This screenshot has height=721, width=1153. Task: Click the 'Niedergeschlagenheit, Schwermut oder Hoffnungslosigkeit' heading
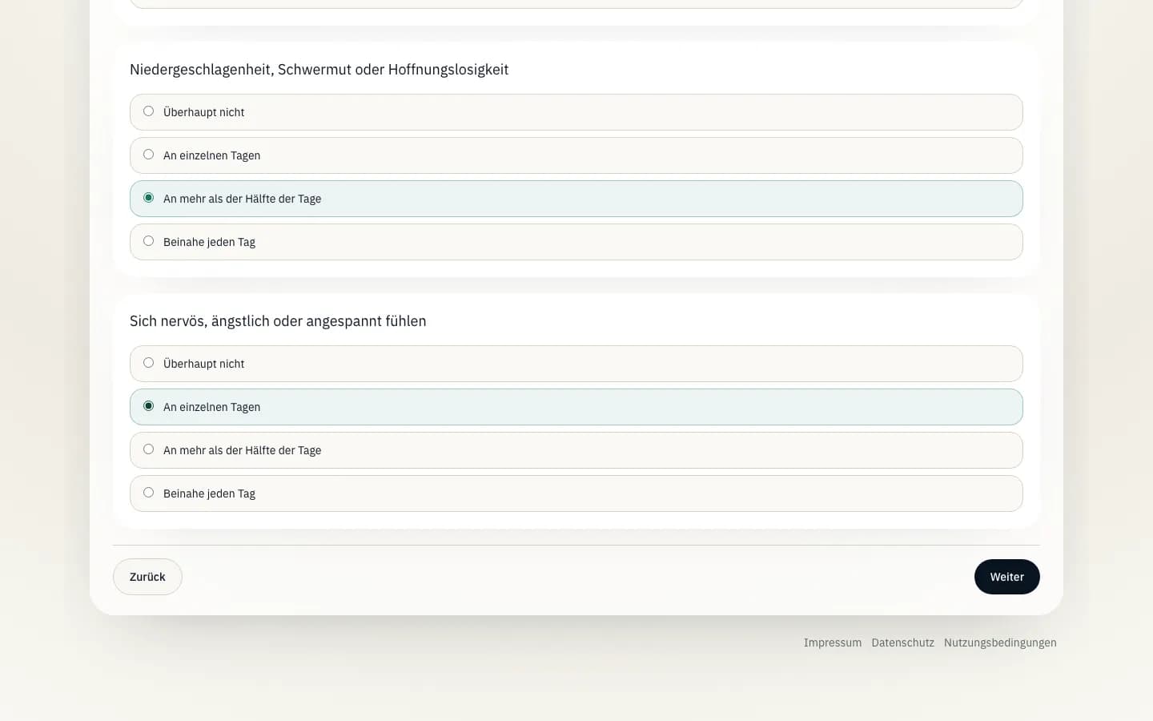319,70
